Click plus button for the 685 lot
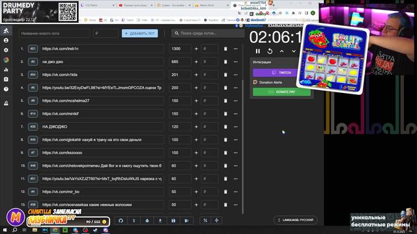 coord(196,62)
